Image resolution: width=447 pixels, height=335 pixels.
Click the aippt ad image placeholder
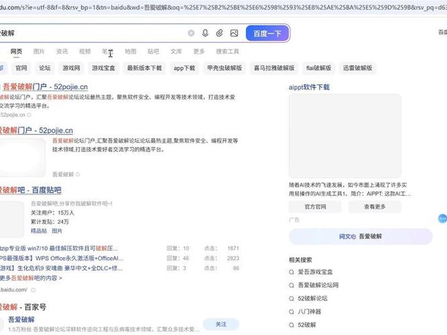coord(345,136)
